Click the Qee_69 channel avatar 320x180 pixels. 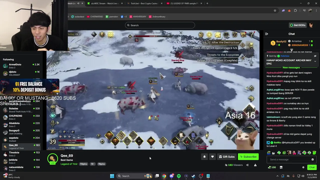point(52,159)
